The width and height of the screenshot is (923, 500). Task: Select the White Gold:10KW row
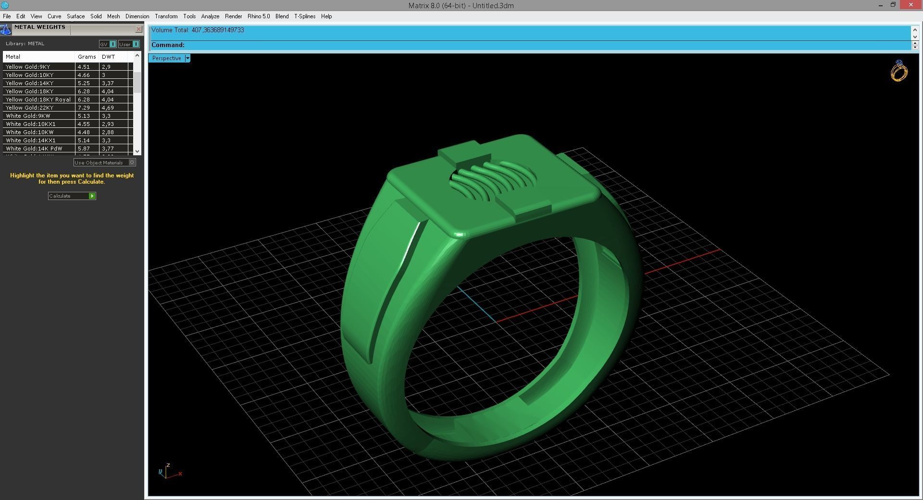coord(68,132)
